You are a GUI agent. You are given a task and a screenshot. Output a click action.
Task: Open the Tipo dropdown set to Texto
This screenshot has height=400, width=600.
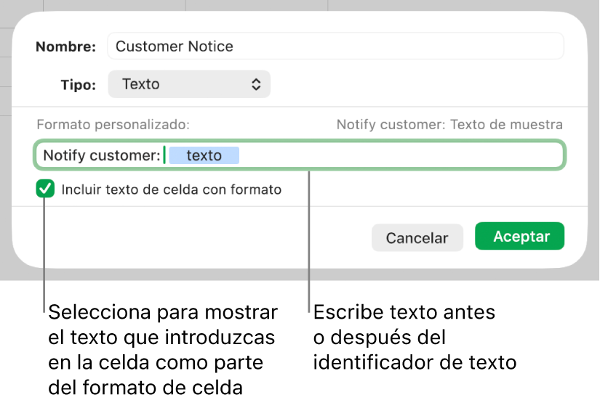tap(189, 84)
